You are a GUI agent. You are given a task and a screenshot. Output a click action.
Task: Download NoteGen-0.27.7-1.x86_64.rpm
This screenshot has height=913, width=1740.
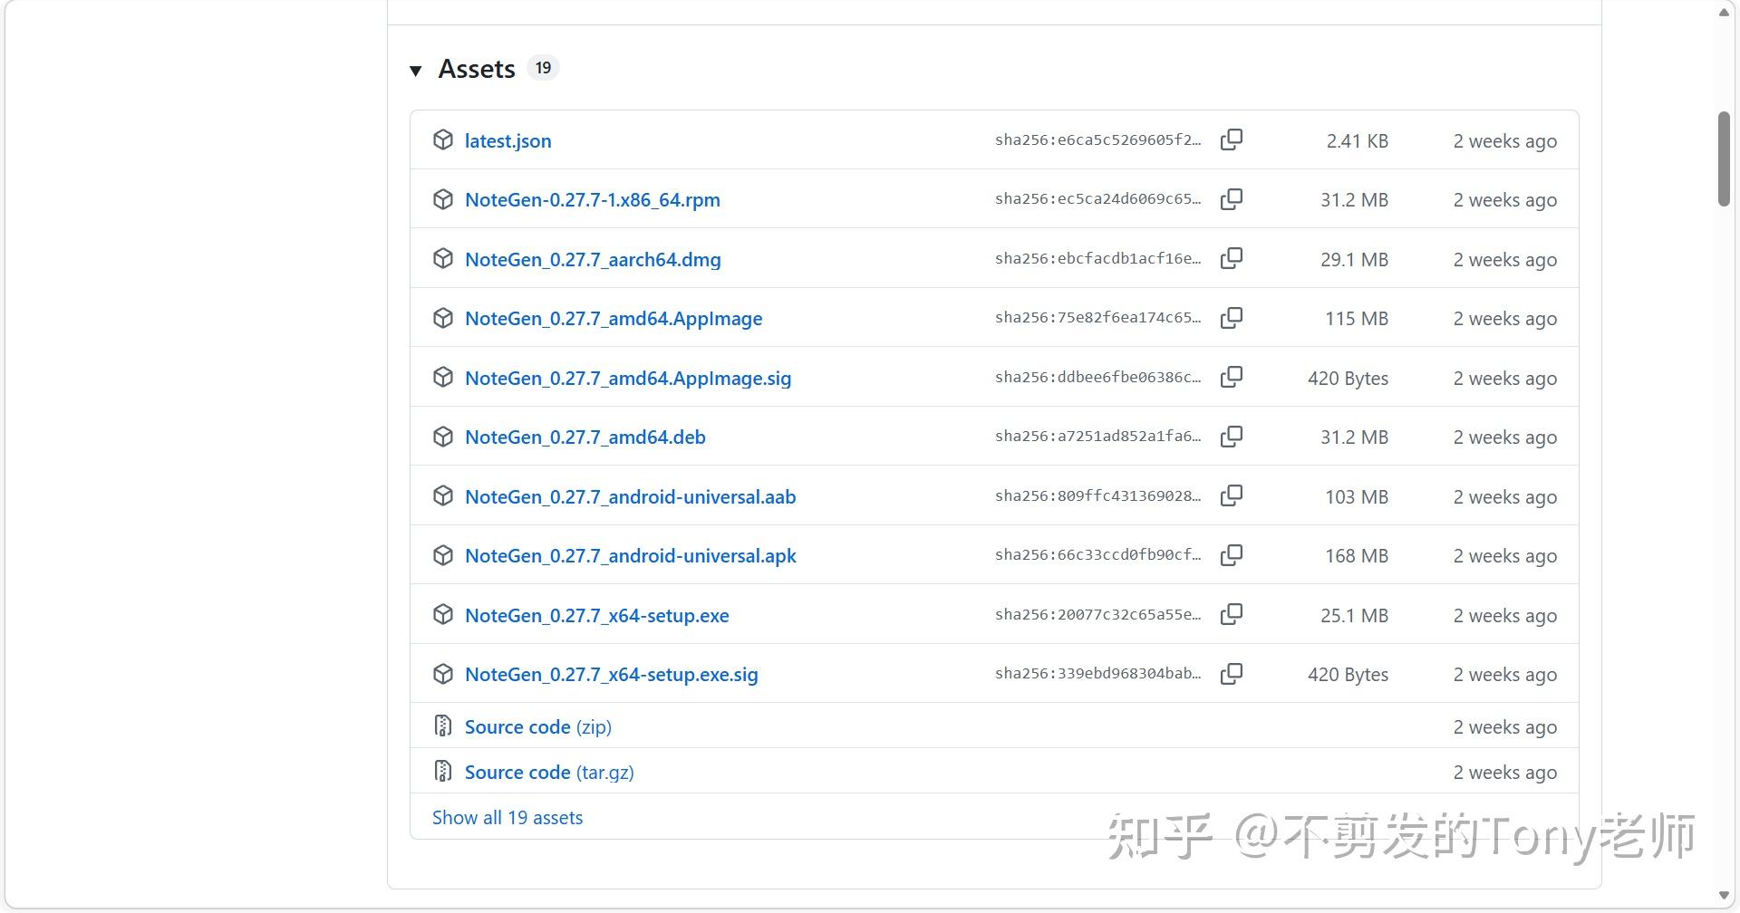click(x=593, y=199)
